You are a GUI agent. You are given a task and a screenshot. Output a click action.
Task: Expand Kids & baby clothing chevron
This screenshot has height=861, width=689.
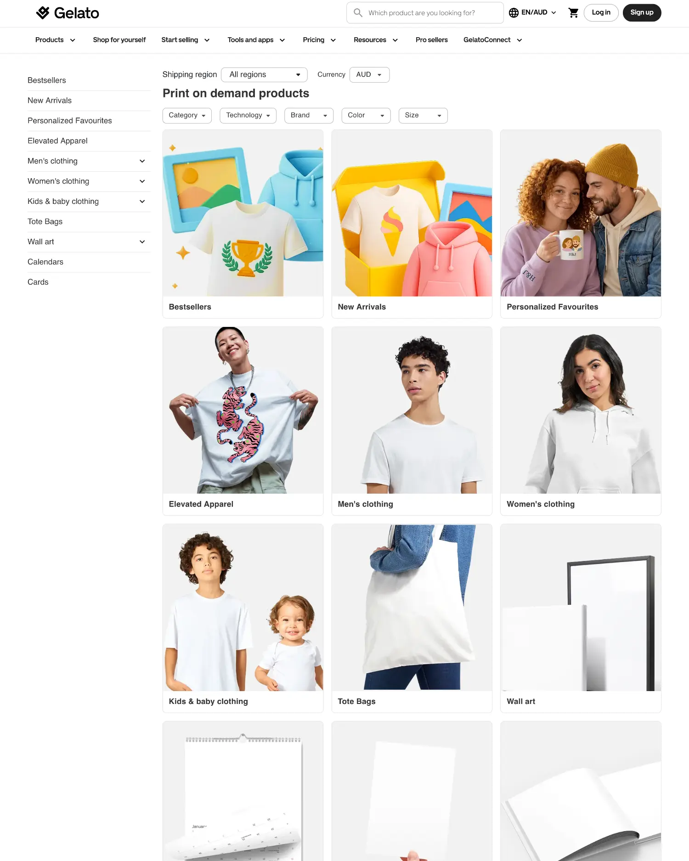tap(142, 202)
